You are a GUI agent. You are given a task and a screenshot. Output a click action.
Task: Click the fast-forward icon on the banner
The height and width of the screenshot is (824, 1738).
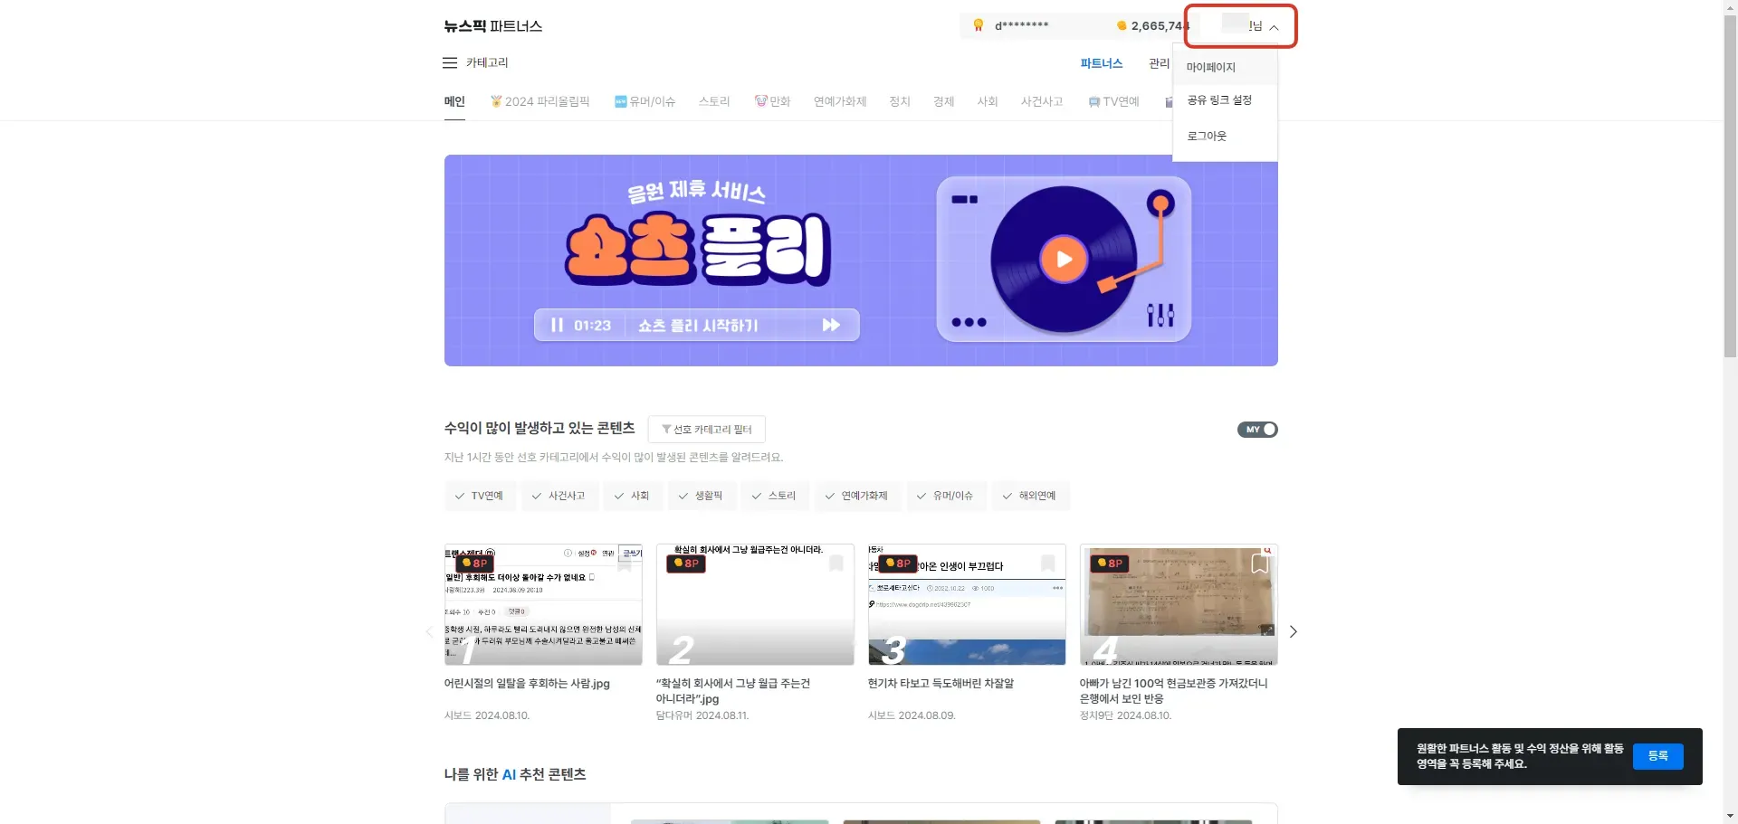click(830, 326)
